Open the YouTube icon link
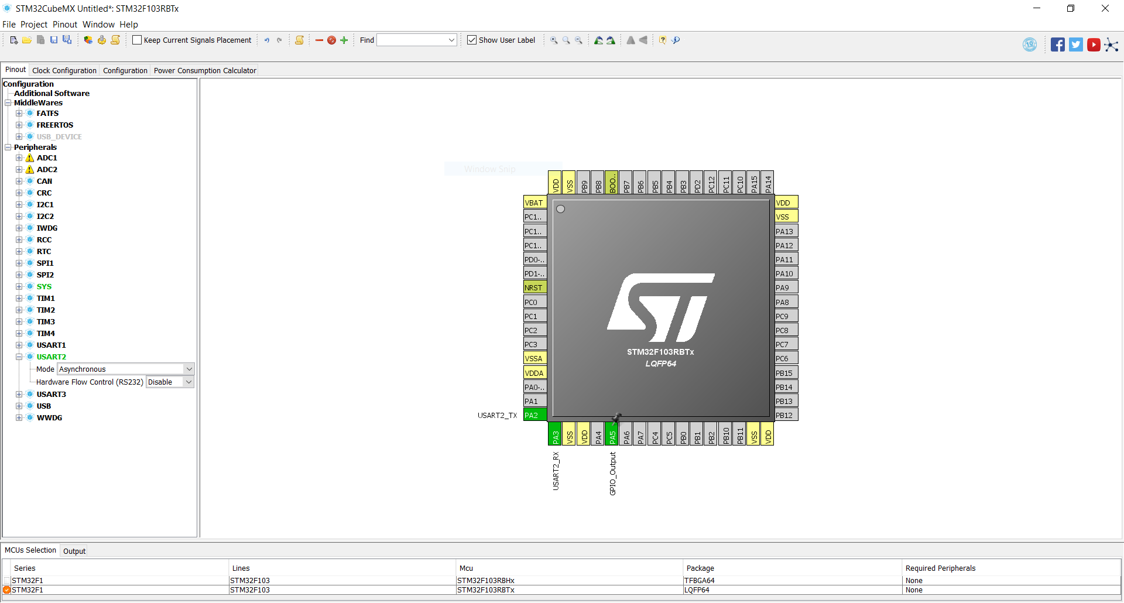Image resolution: width=1124 pixels, height=603 pixels. [1094, 44]
